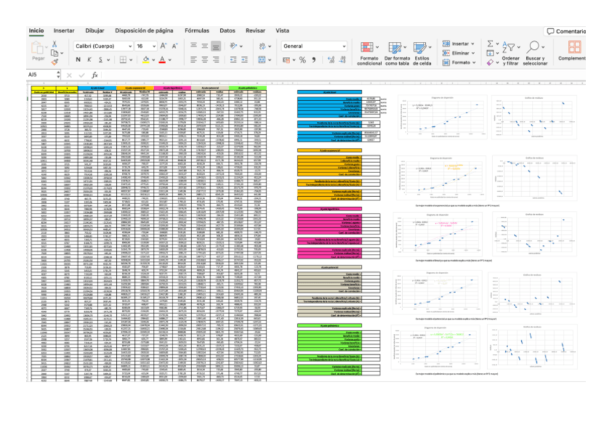This screenshot has height=432, width=612.
Task: Increase font size with larger A icon
Action: 163,45
